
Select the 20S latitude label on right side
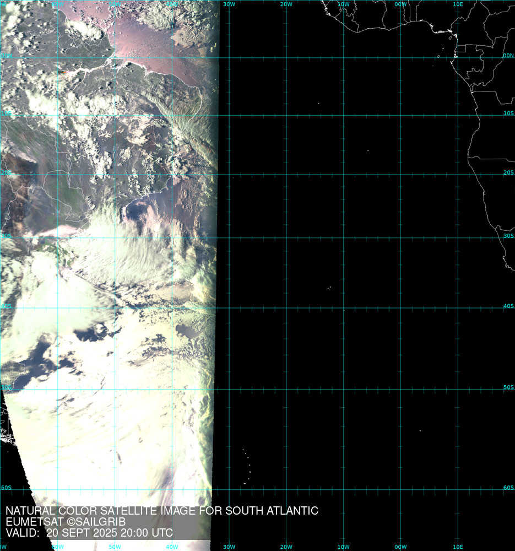508,172
